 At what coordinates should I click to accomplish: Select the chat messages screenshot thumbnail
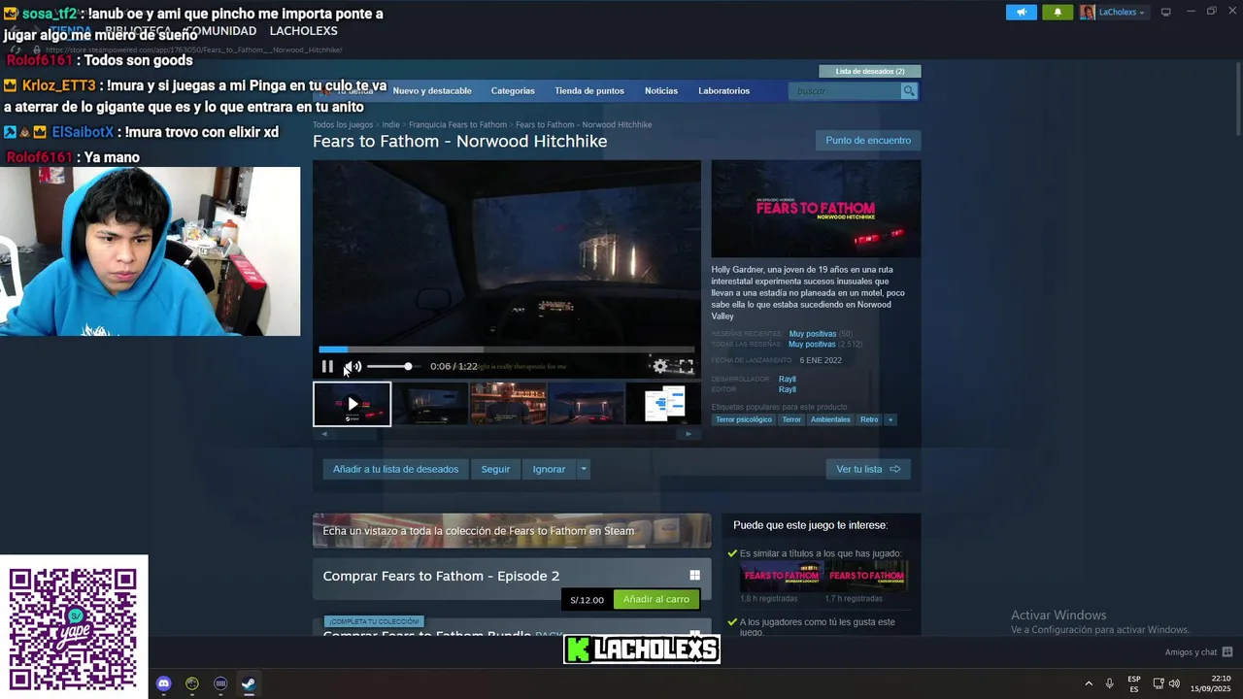coord(664,404)
